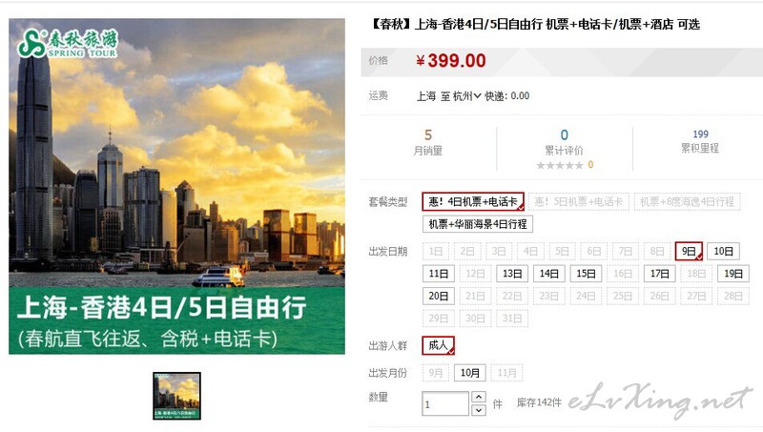The height and width of the screenshot is (432, 763).
Task: Choose departure date 20日
Action: tap(439, 296)
